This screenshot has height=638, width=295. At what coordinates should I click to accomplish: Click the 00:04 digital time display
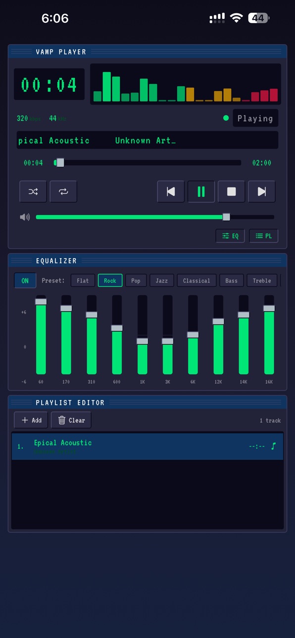point(49,85)
